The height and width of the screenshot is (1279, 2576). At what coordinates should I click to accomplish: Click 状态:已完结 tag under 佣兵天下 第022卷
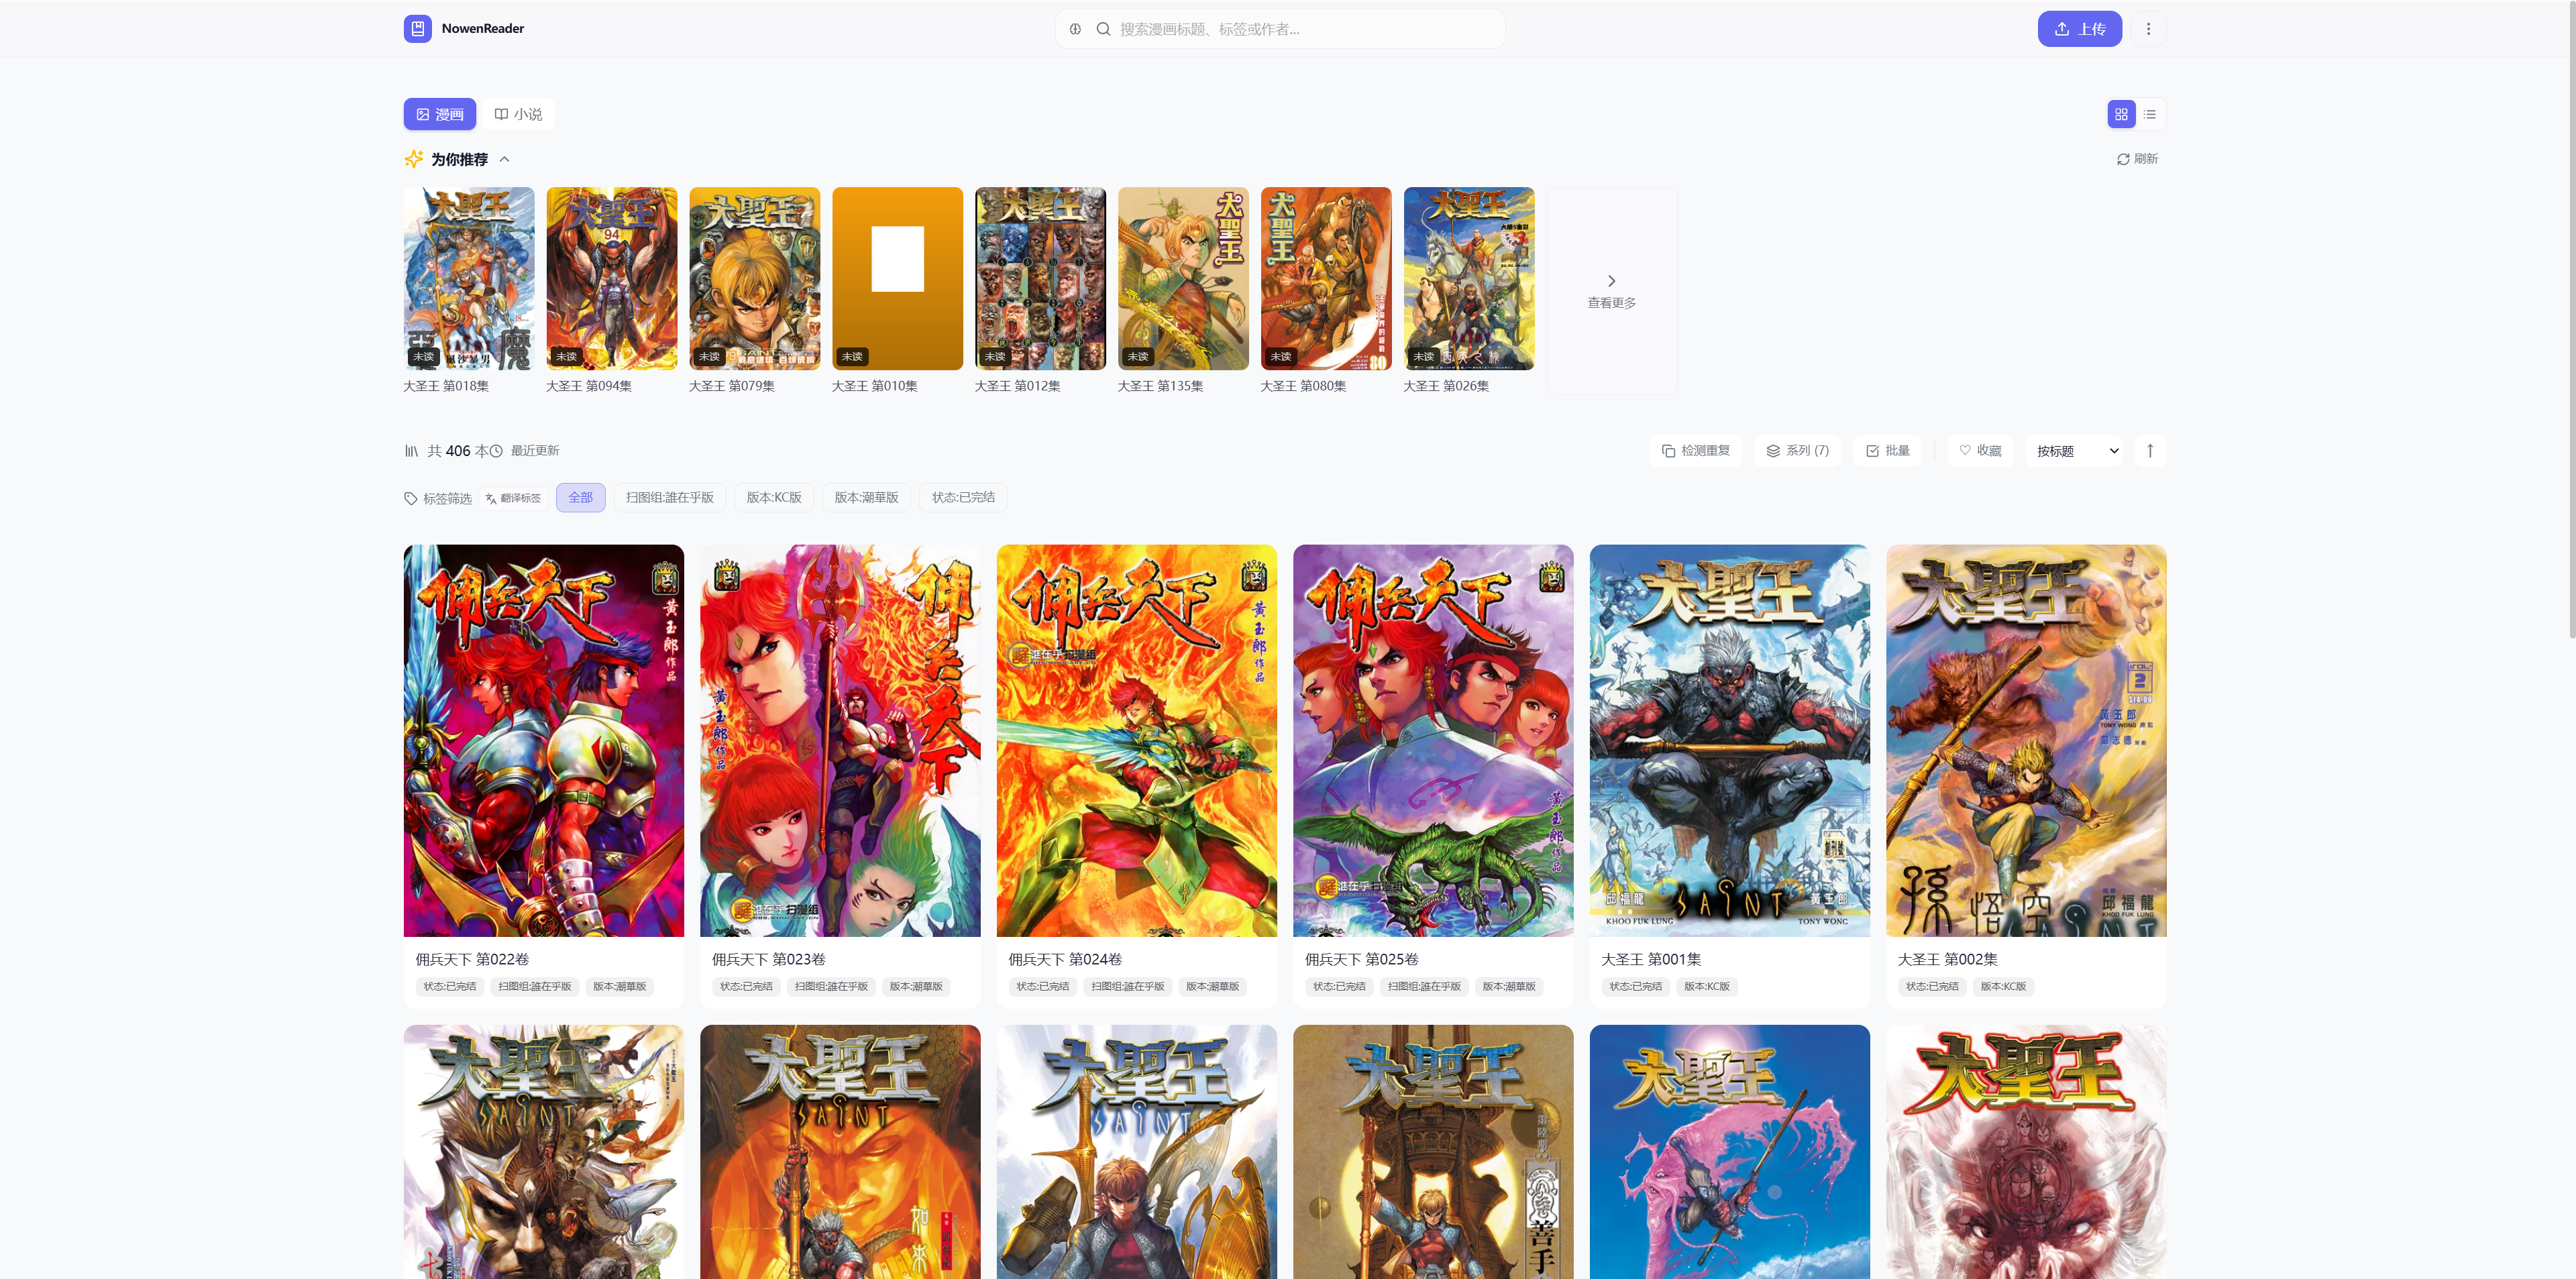point(450,987)
